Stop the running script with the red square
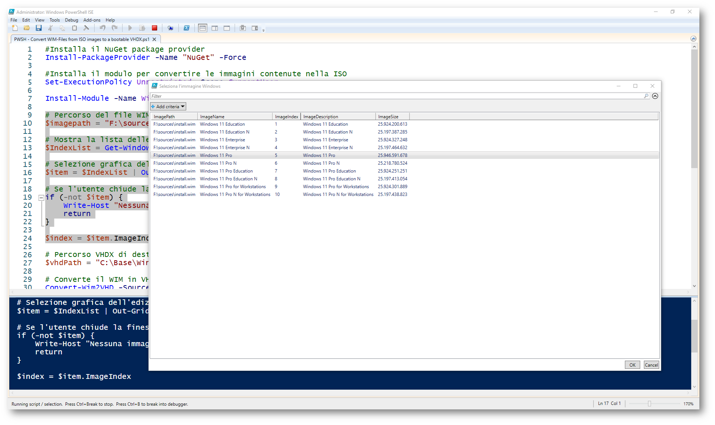715x425 pixels. [x=155, y=28]
